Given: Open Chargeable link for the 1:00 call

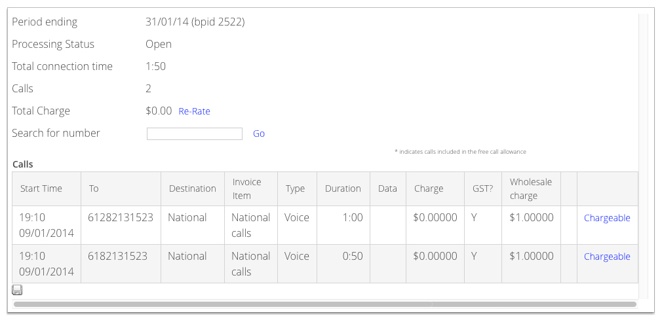Looking at the screenshot, I should point(607,218).
